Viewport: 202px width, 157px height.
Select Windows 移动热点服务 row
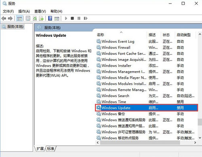(x=146, y=138)
